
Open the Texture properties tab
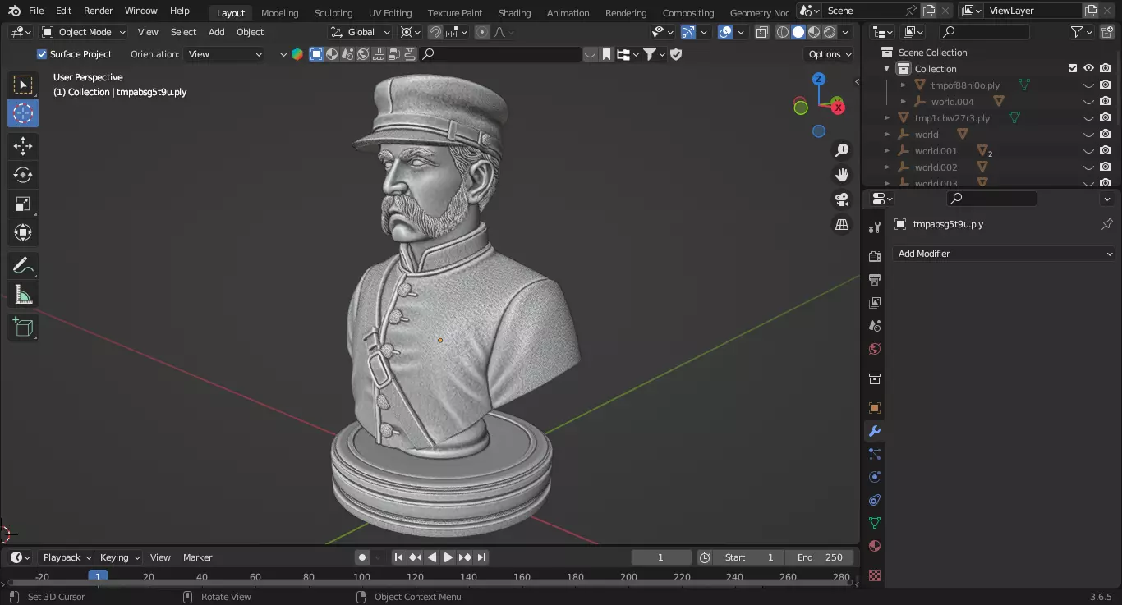click(x=875, y=575)
